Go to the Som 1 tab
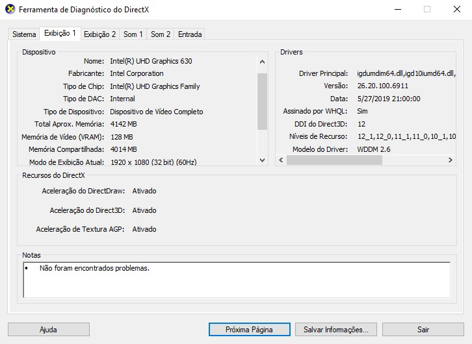 (133, 34)
